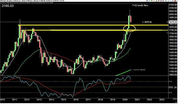
Task: Click the 2018 year on time axis
Action: [x=101, y=100]
